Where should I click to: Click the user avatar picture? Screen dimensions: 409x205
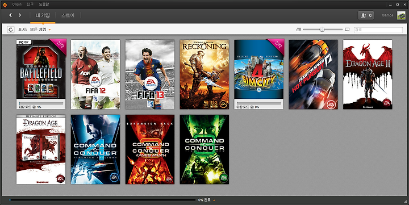(x=401, y=15)
